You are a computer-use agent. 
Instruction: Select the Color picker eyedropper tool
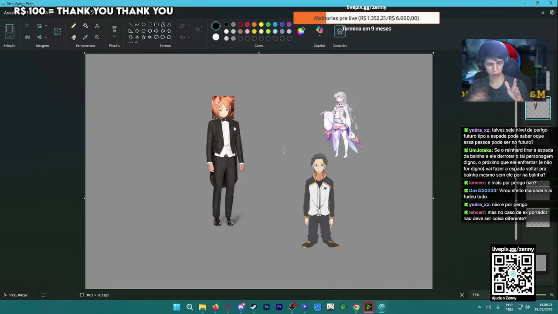(85, 37)
